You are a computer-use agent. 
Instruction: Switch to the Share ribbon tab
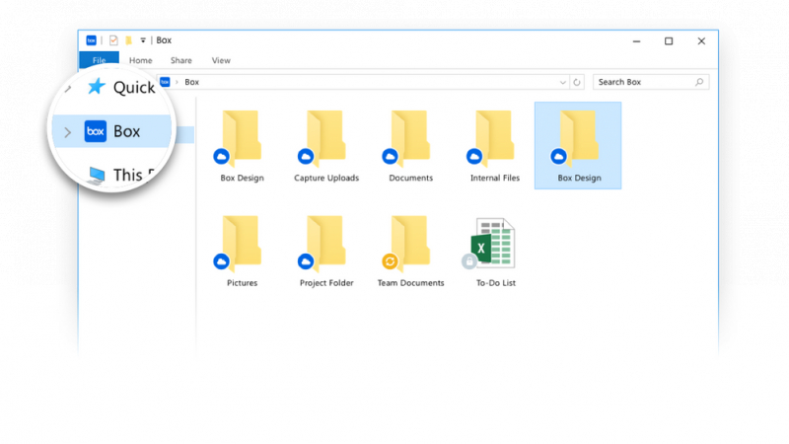point(181,60)
